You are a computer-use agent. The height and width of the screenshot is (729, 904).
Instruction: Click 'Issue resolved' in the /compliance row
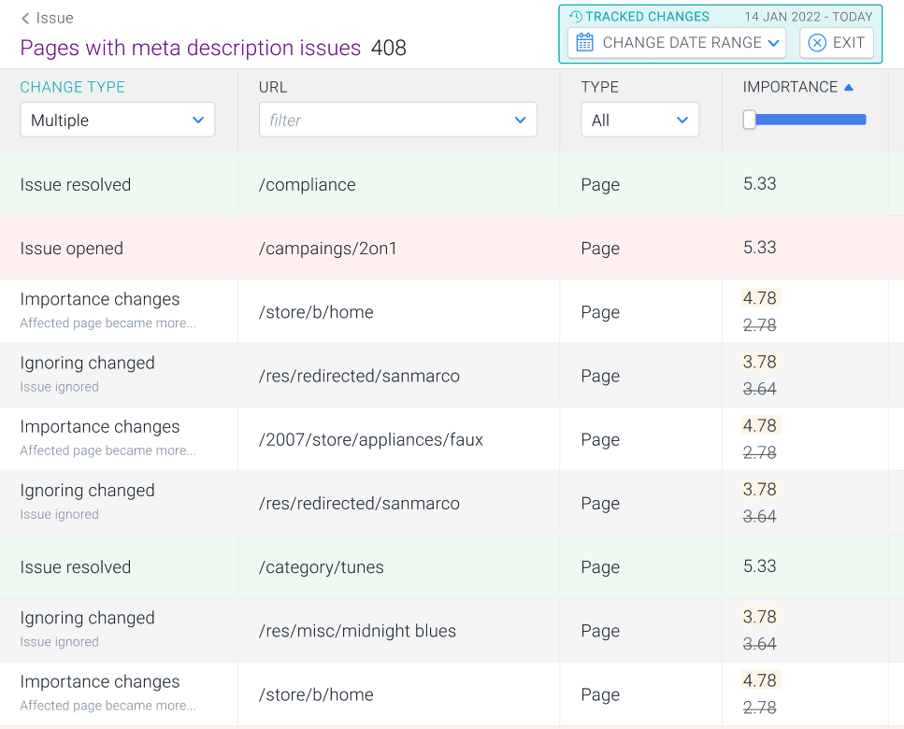click(x=76, y=184)
